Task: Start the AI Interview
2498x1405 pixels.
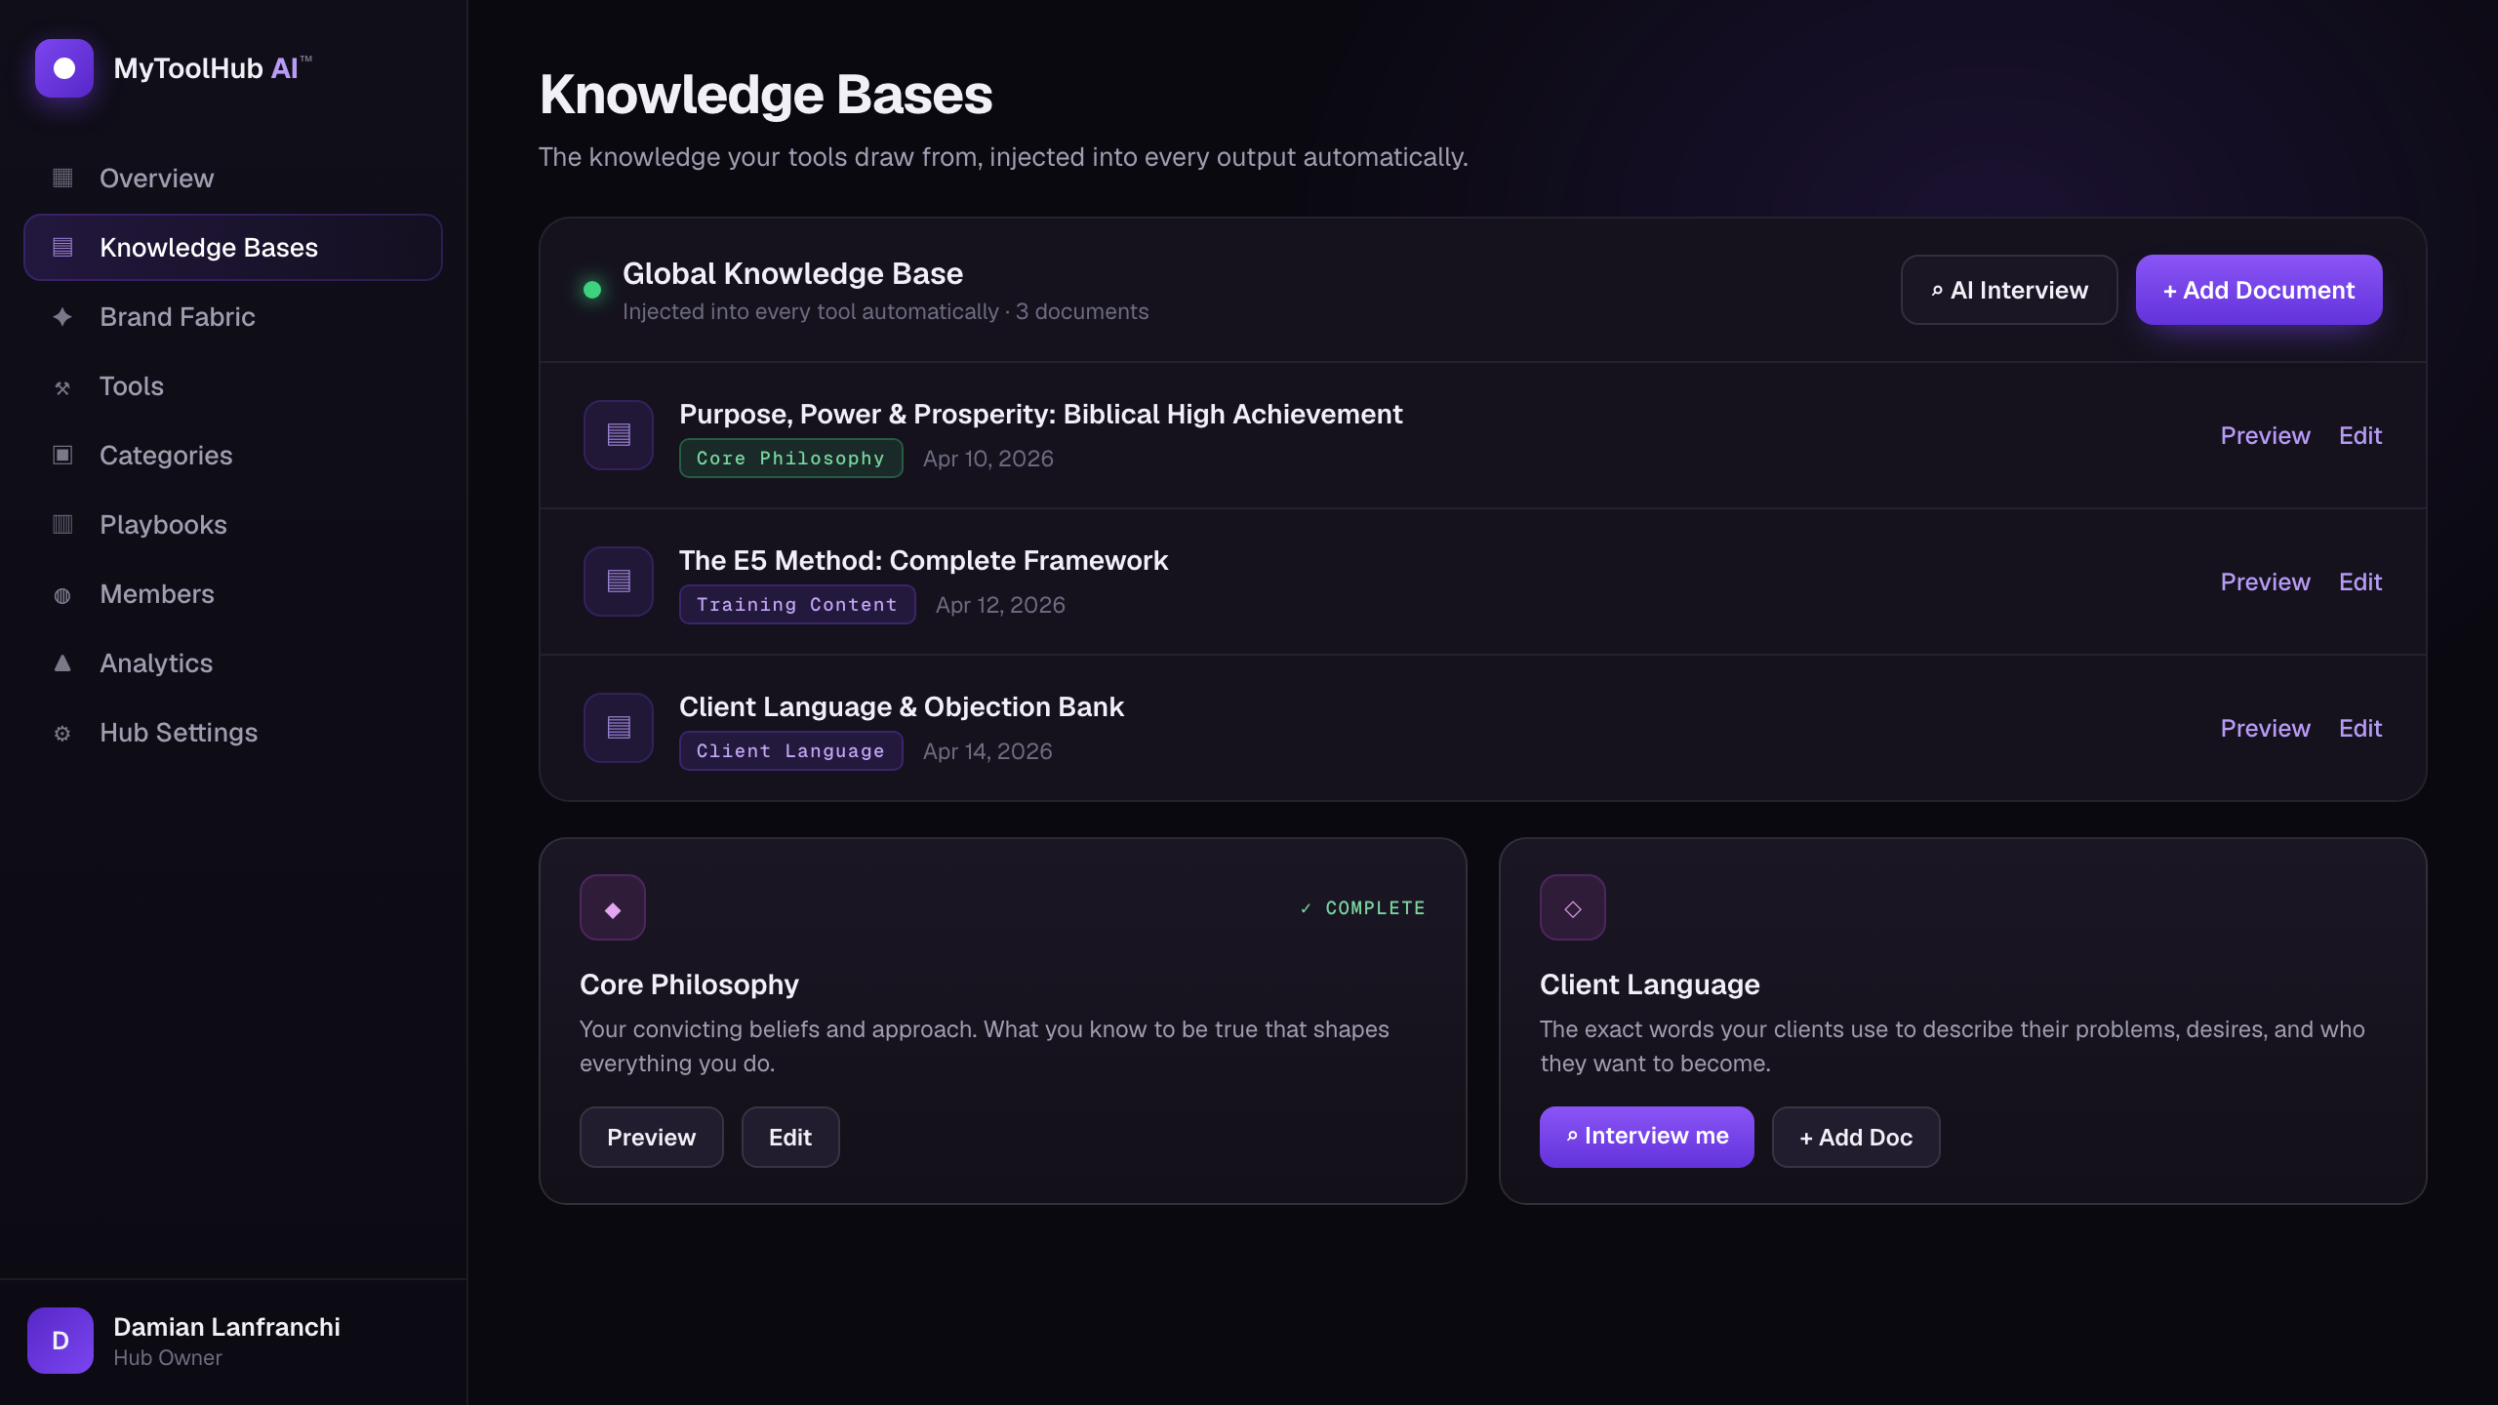Action: (2009, 290)
